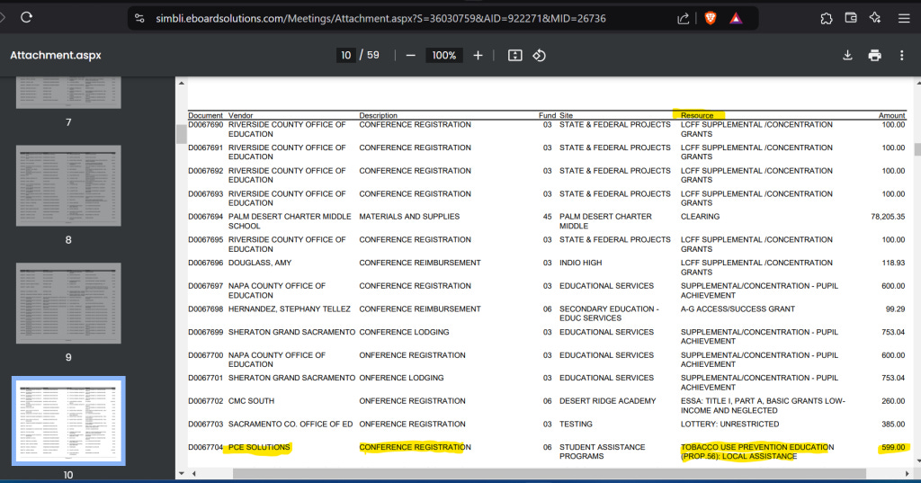Image resolution: width=921 pixels, height=483 pixels.
Task: Click the Document column header
Action: tap(206, 115)
